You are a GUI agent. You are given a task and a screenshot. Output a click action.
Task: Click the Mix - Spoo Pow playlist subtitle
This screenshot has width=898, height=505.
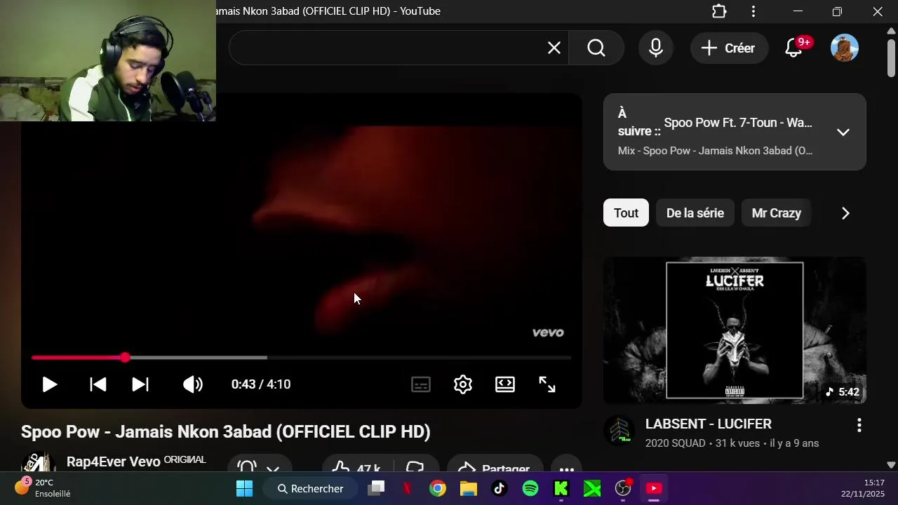coord(715,151)
